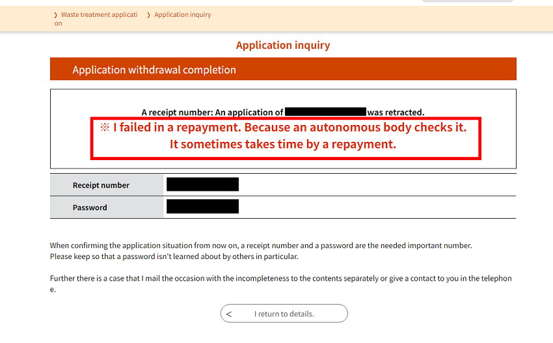Click the 'was retracted.' text
The width and height of the screenshot is (553, 343).
click(x=396, y=112)
